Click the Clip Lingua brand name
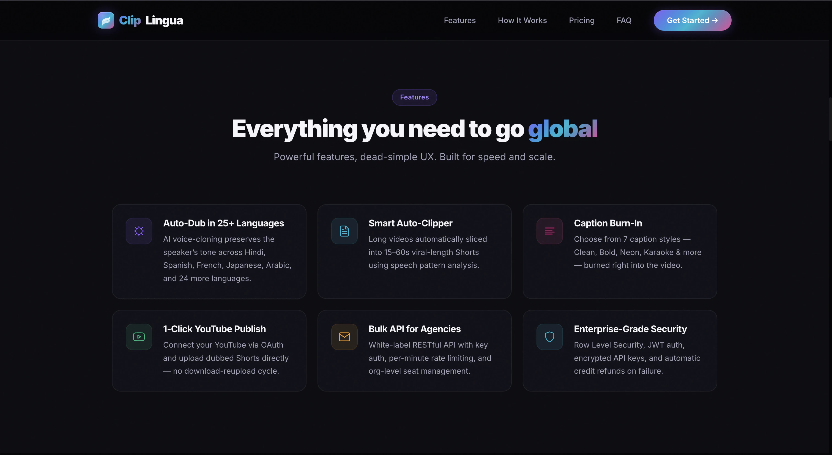Image resolution: width=832 pixels, height=455 pixels. tap(151, 20)
